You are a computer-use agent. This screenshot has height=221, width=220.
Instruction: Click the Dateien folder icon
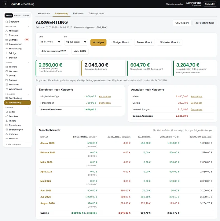coord(6,80)
